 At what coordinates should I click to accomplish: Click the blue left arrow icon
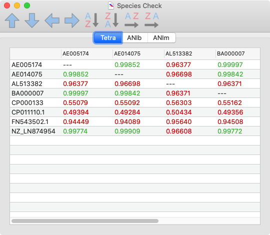[52, 20]
